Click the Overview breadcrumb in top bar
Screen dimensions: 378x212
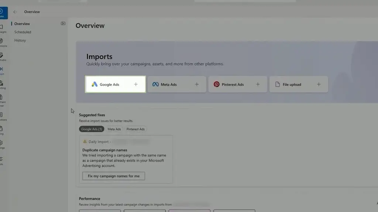coord(32,12)
